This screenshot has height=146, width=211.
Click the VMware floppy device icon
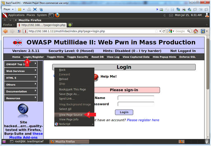pyautogui.click(x=172, y=10)
